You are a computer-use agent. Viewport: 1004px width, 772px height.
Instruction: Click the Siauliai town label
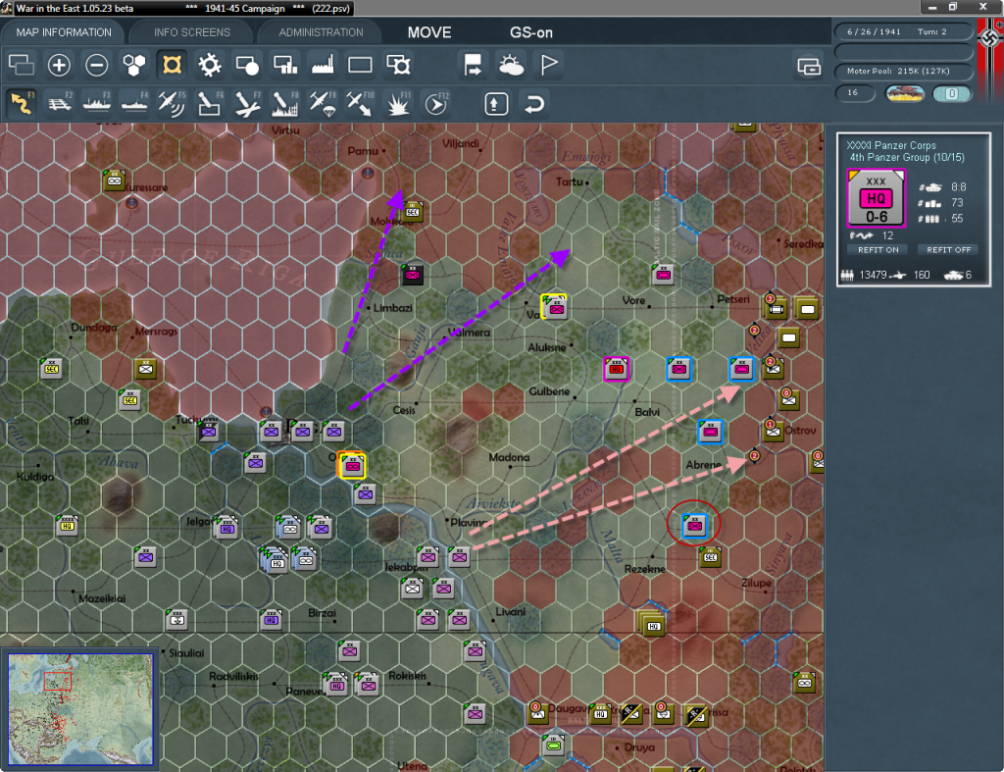186,653
